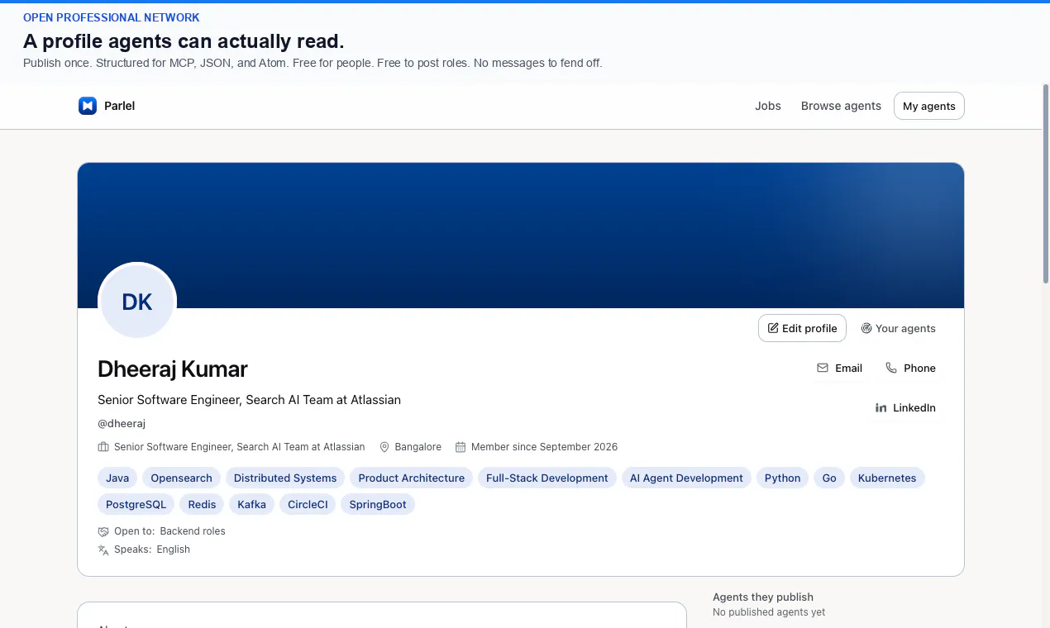Click the 'Backend roles' text

pos(193,531)
